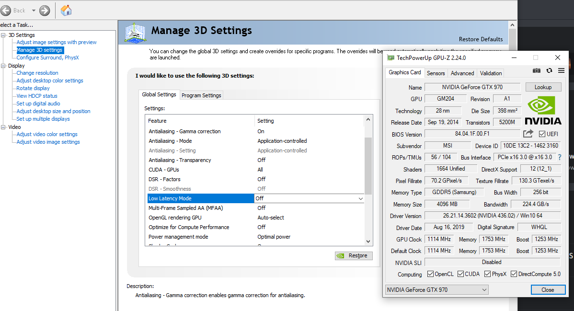574x311 pixels.
Task: Click the NVIDIA GeForce GTX 970 Name field
Action: click(472, 87)
